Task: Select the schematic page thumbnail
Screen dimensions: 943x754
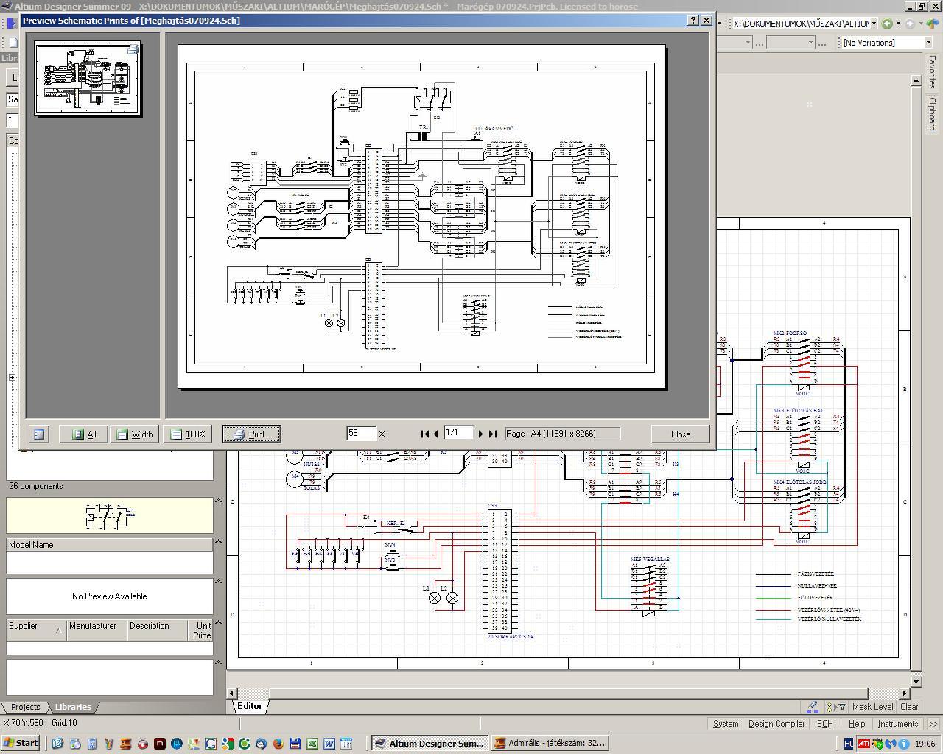Action: pyautogui.click(x=88, y=79)
